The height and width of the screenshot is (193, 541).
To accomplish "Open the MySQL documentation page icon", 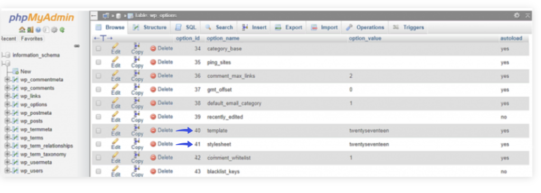I will (x=46, y=30).
